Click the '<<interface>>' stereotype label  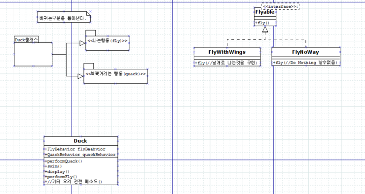click(280, 6)
